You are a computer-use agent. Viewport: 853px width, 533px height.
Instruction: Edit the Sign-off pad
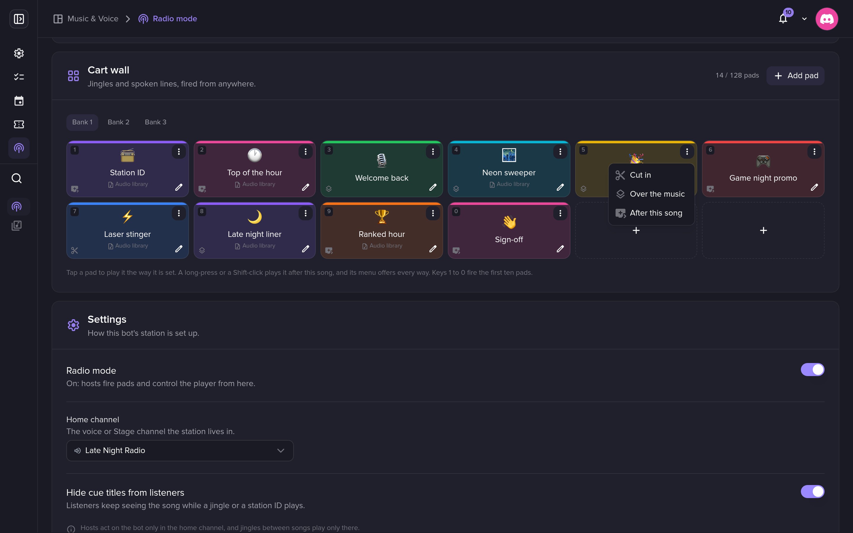(x=560, y=249)
